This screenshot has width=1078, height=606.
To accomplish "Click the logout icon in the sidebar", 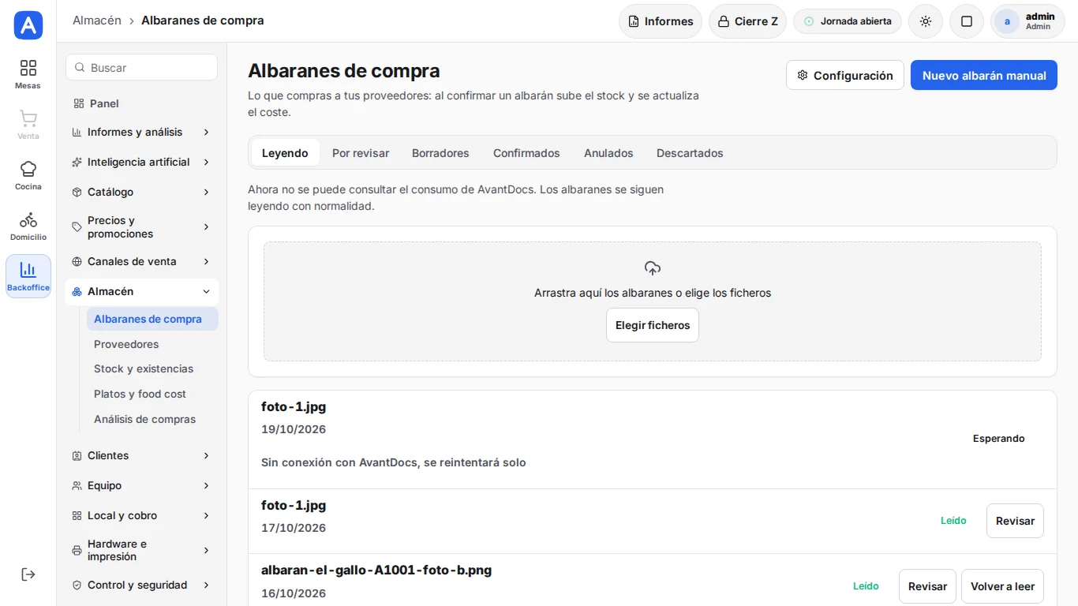I will tap(28, 574).
